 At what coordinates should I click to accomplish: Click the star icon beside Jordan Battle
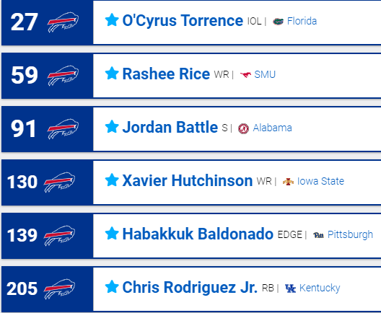coord(112,126)
